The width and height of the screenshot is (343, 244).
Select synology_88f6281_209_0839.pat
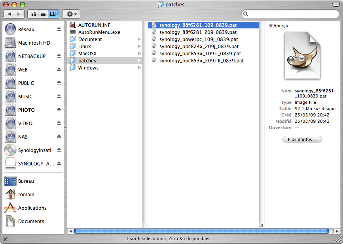pos(203,32)
